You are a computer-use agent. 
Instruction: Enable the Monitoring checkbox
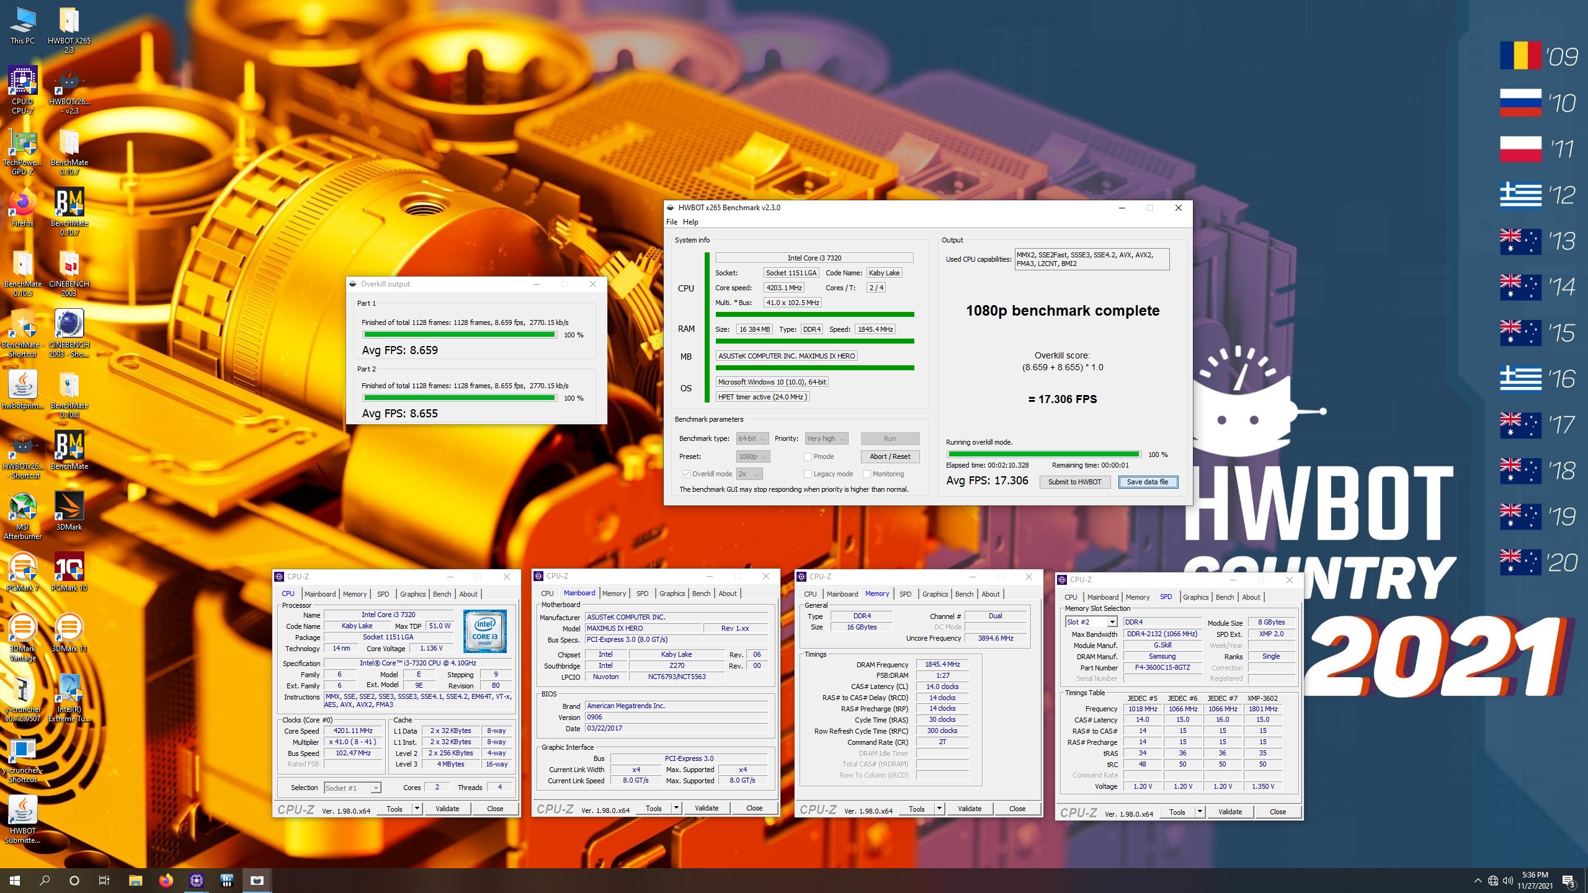click(x=867, y=474)
